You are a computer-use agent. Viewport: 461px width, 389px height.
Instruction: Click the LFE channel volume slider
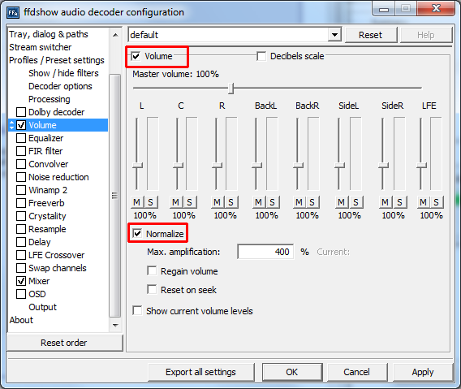pos(421,166)
